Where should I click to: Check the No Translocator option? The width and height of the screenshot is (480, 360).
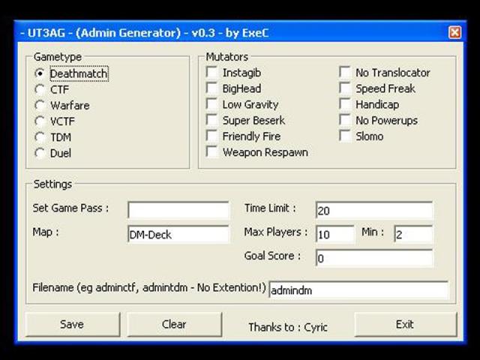[x=345, y=72]
